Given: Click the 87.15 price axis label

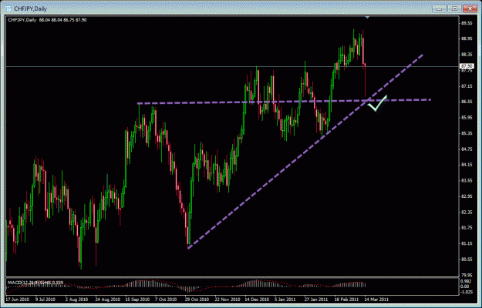Looking at the screenshot, I should click(467, 86).
